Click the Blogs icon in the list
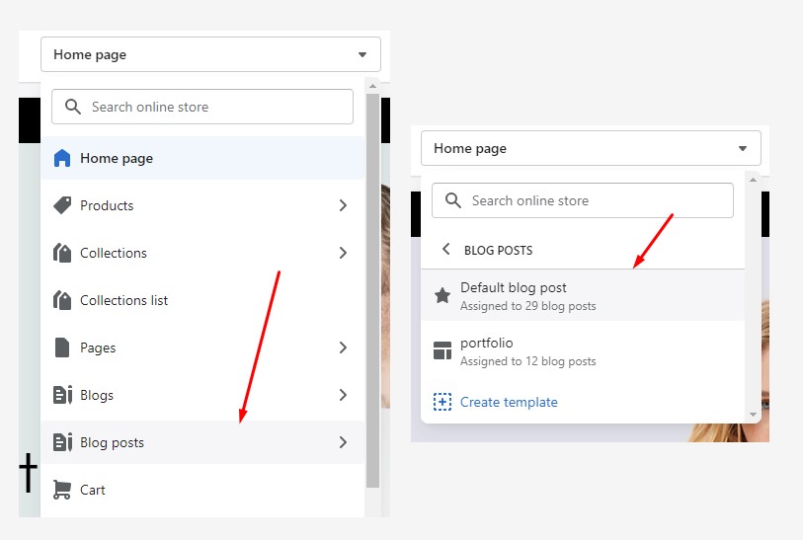The height and width of the screenshot is (540, 803). pyautogui.click(x=62, y=395)
